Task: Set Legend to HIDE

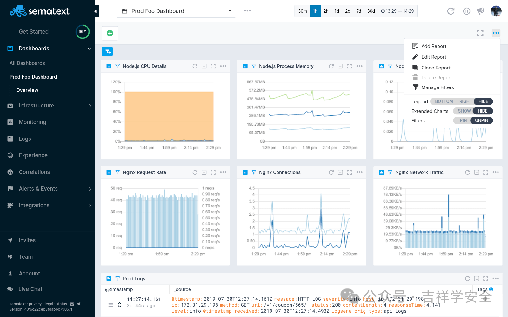Action: 483,101
